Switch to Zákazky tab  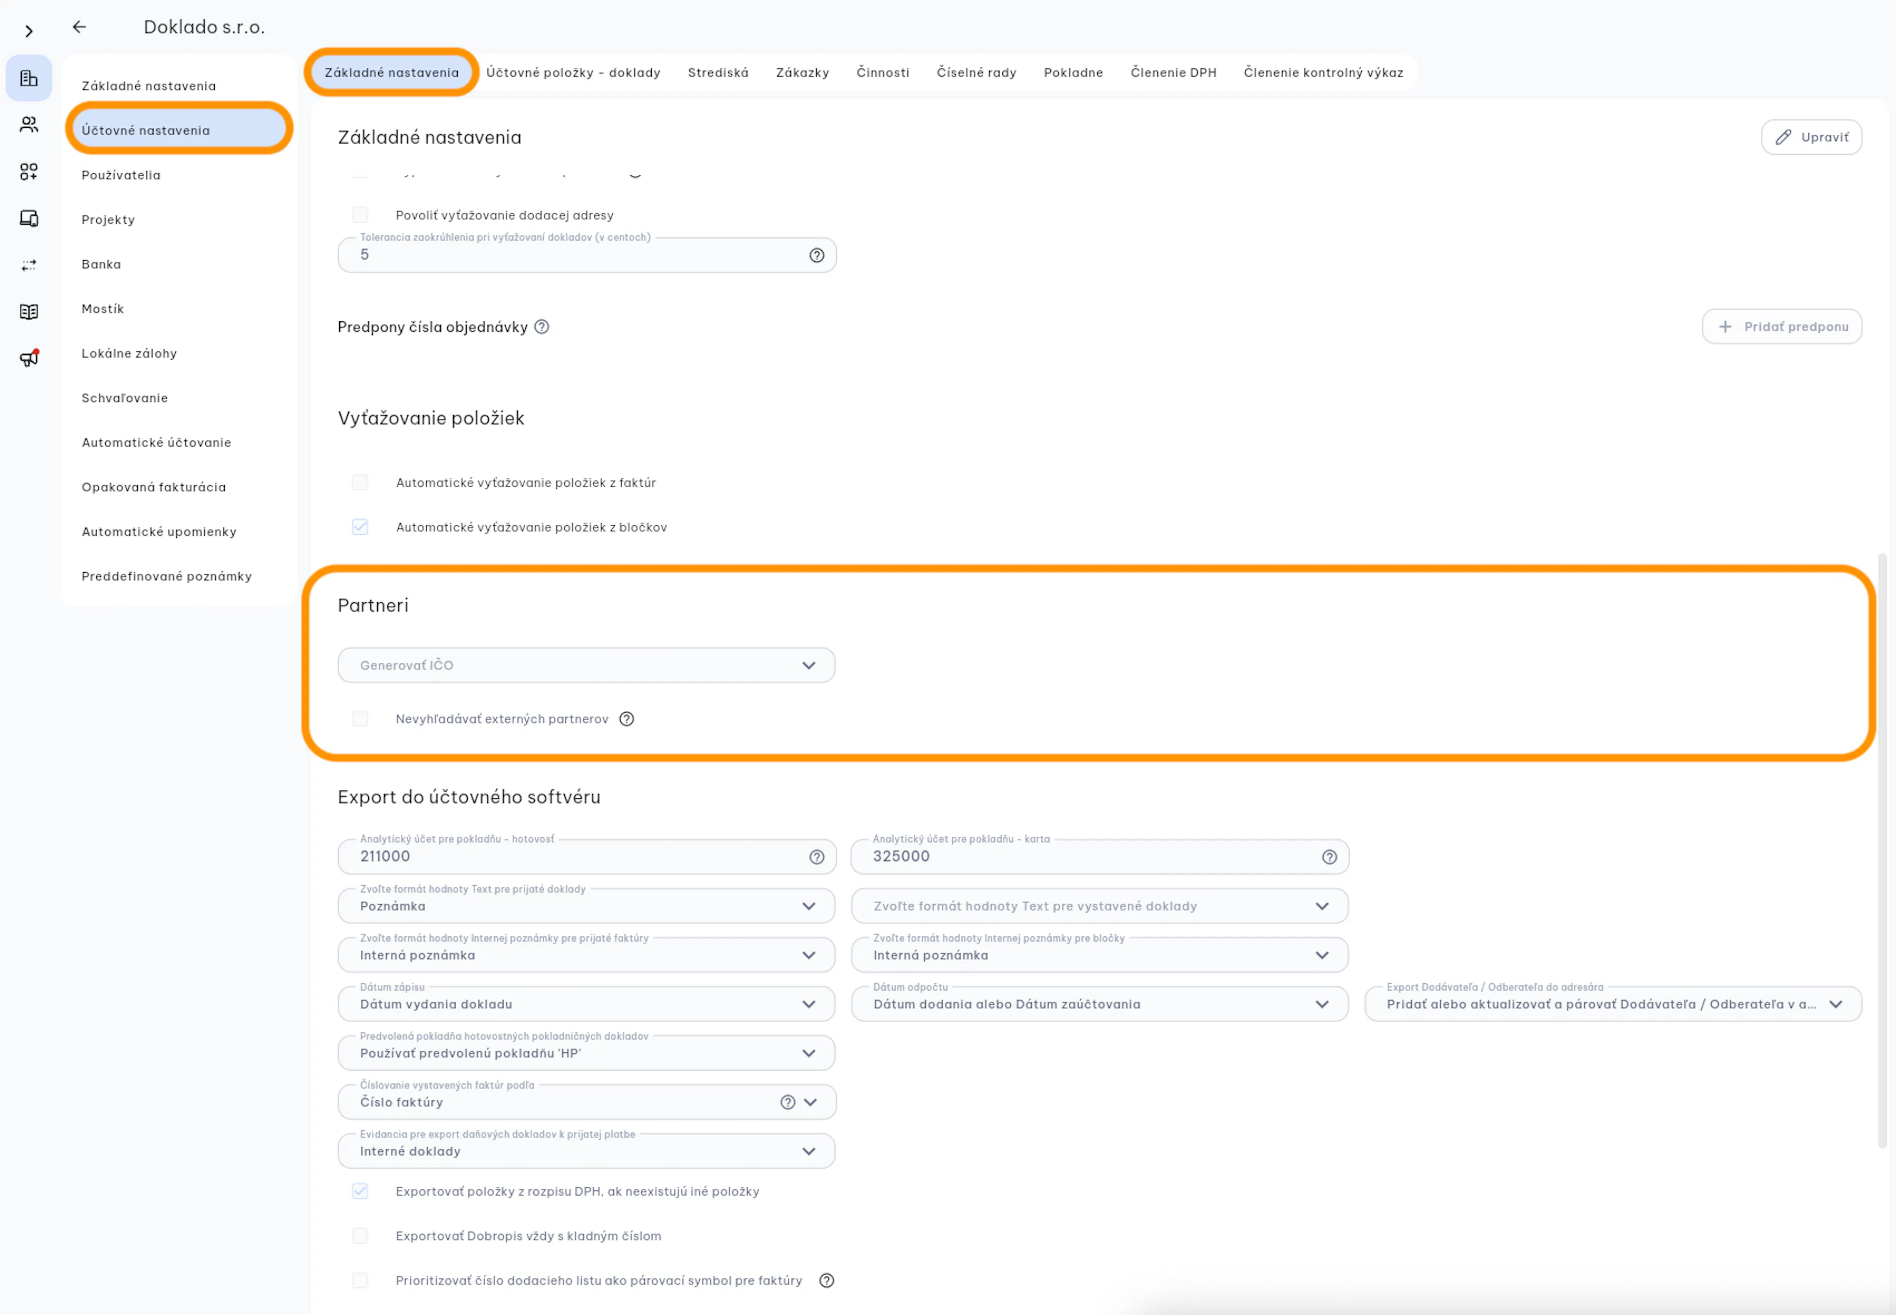pos(802,73)
